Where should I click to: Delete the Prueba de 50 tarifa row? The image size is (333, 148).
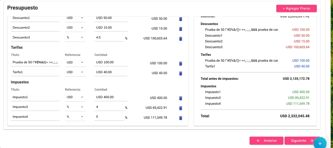(180, 63)
